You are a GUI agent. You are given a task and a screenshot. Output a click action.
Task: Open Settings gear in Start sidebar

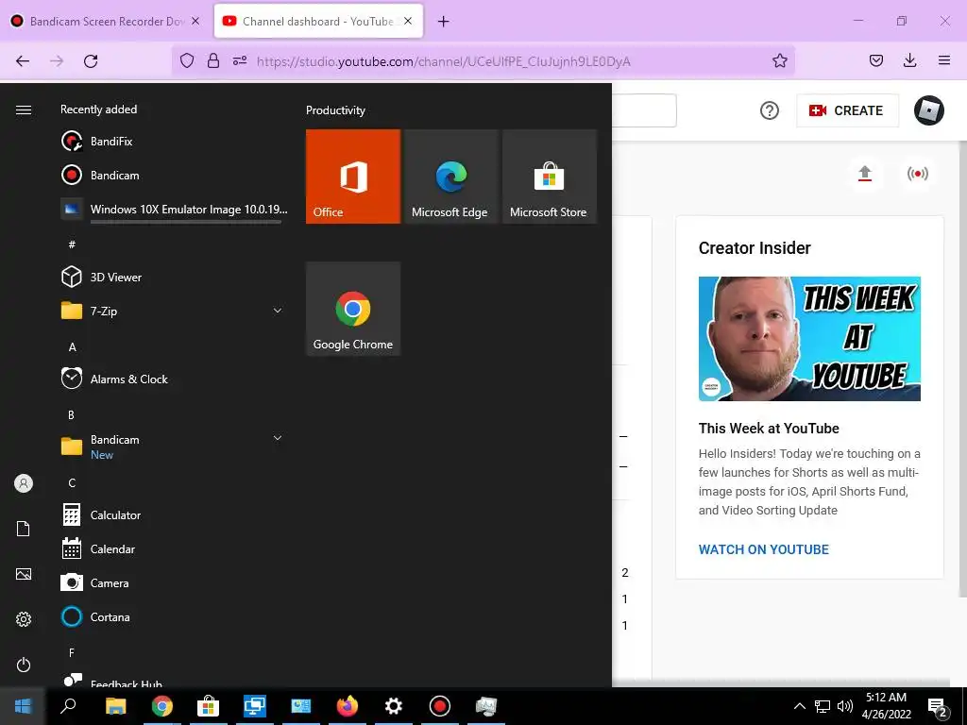click(24, 619)
